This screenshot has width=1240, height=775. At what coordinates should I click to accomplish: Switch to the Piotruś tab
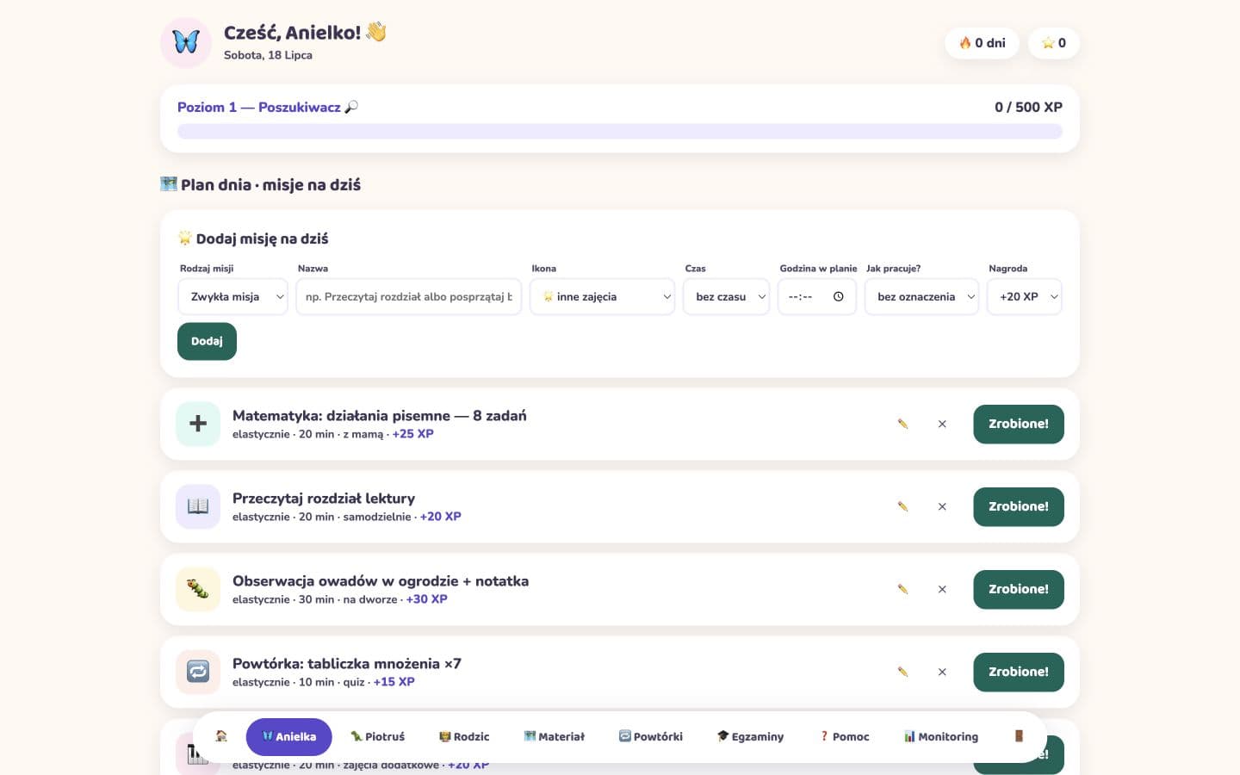coord(377,736)
